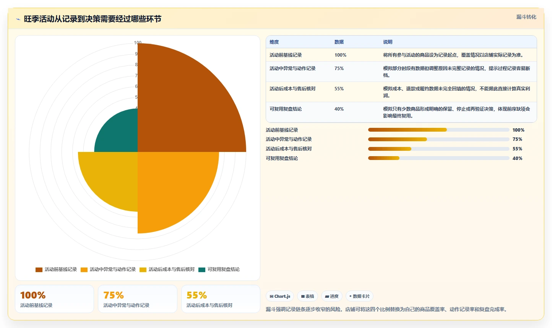Click the 活动中异常与动作记录 progress bar
The image size is (552, 328).
point(438,139)
